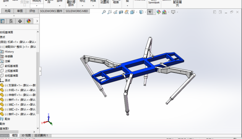Open the dropdown arrow under 图 ribbon button

pyautogui.click(x=127, y=6)
